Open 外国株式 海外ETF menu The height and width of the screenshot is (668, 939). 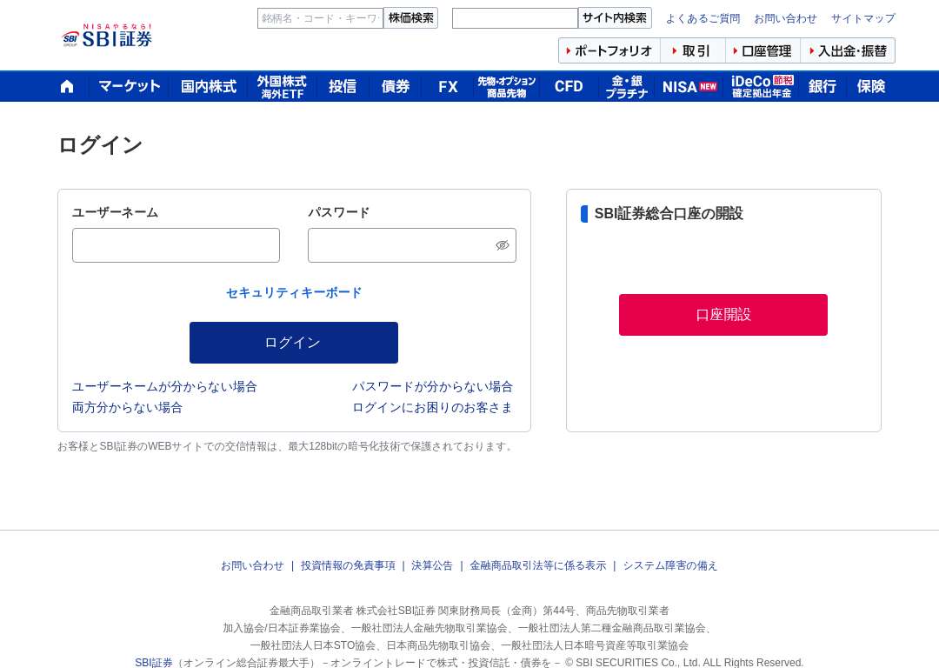(x=282, y=86)
